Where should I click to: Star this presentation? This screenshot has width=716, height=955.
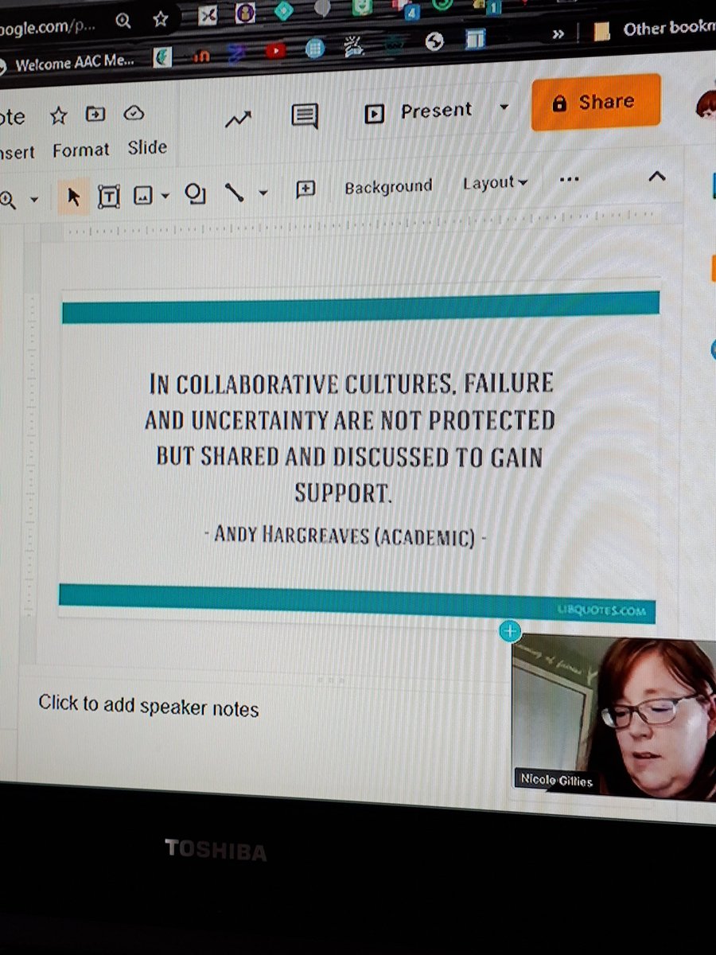[58, 116]
